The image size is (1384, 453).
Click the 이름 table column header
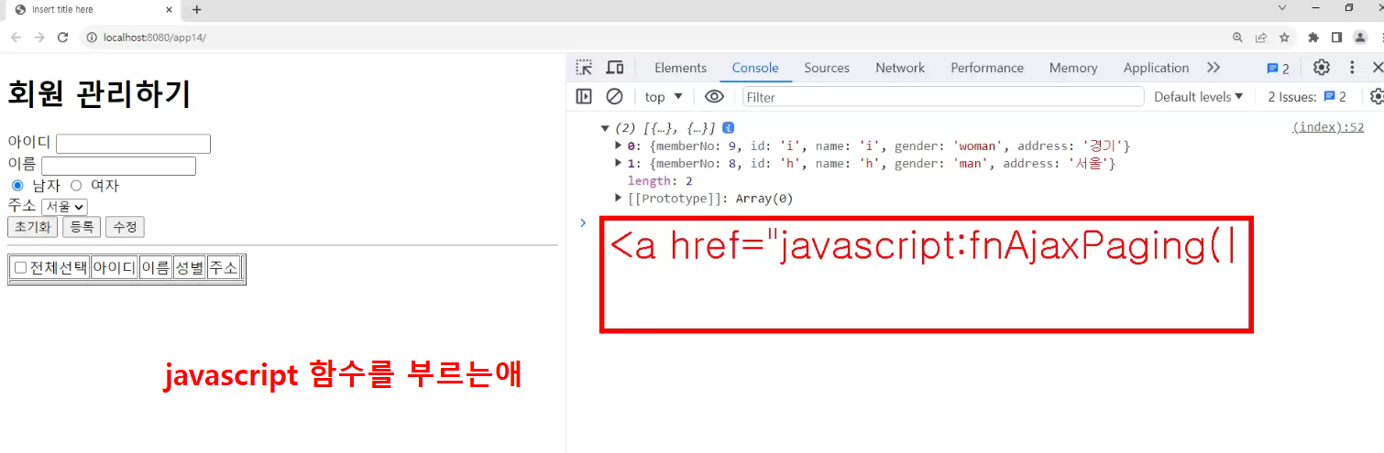coord(155,268)
